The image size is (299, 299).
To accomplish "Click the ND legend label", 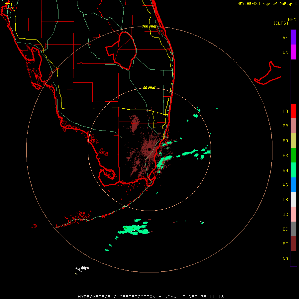I will click(x=285, y=259).
